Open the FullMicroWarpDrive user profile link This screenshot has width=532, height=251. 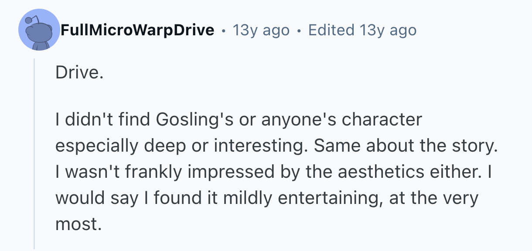pos(137,30)
